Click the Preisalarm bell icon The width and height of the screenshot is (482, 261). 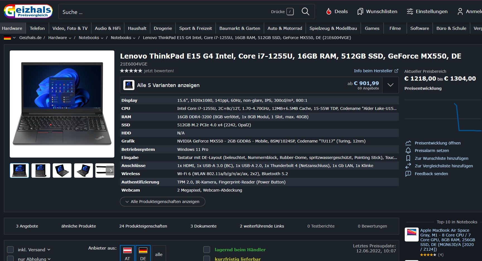(x=408, y=151)
